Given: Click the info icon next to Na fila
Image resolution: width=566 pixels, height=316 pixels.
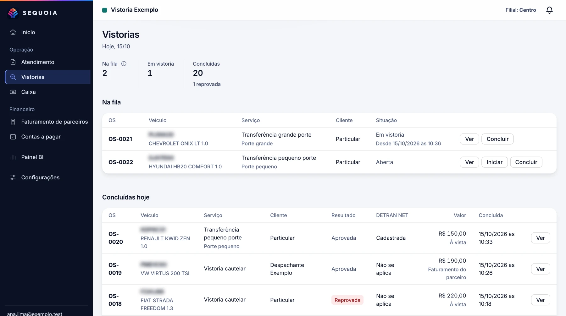Looking at the screenshot, I should (124, 64).
